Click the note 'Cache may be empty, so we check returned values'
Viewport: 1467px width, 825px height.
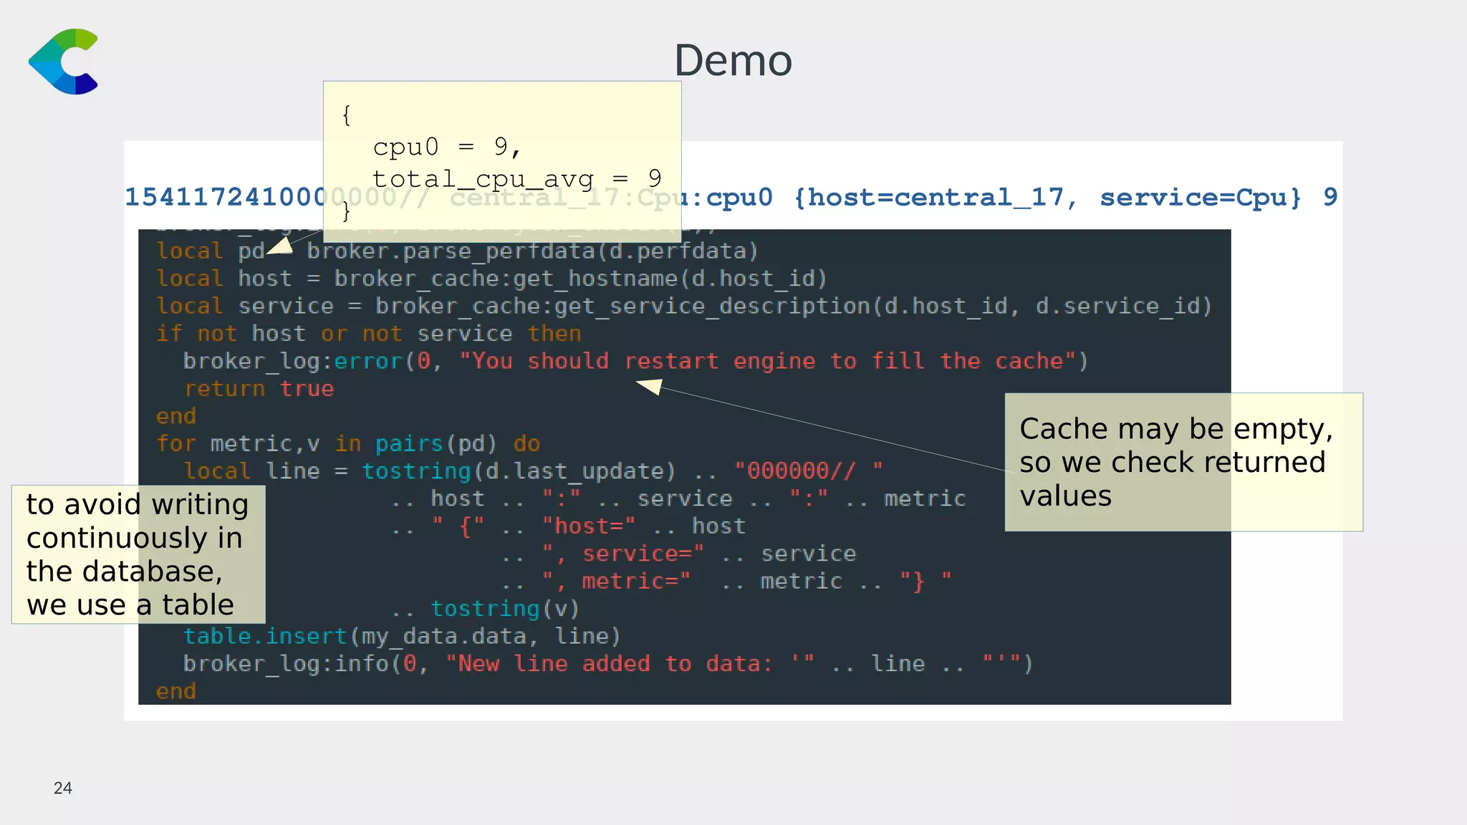click(1183, 462)
